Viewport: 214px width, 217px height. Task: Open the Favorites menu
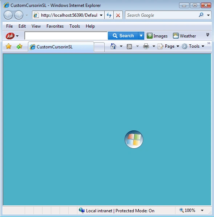coord(55,26)
